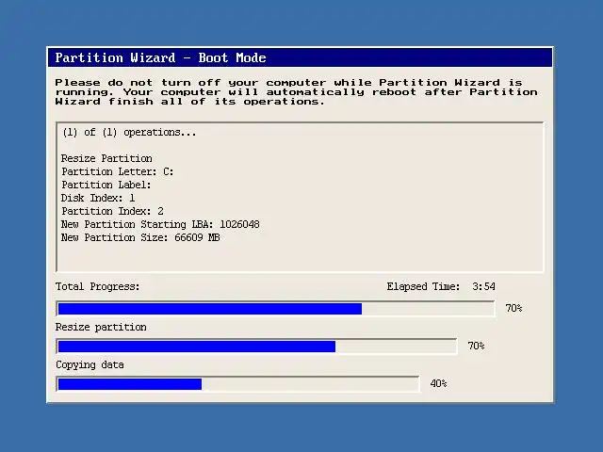Click the 70% value beside Resize partition bar
The height and width of the screenshot is (452, 603).
tap(476, 346)
